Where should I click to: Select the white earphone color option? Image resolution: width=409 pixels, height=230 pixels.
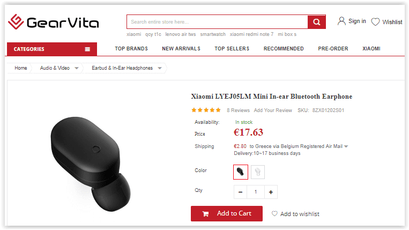[258, 172]
